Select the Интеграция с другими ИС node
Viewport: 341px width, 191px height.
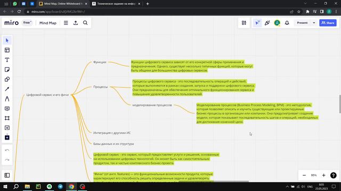112,133
